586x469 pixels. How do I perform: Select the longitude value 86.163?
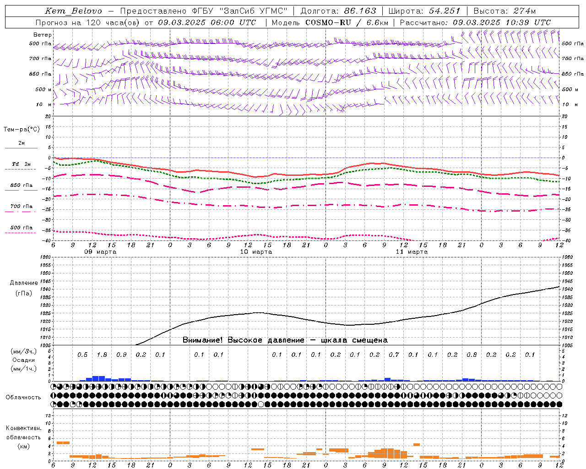(360, 11)
